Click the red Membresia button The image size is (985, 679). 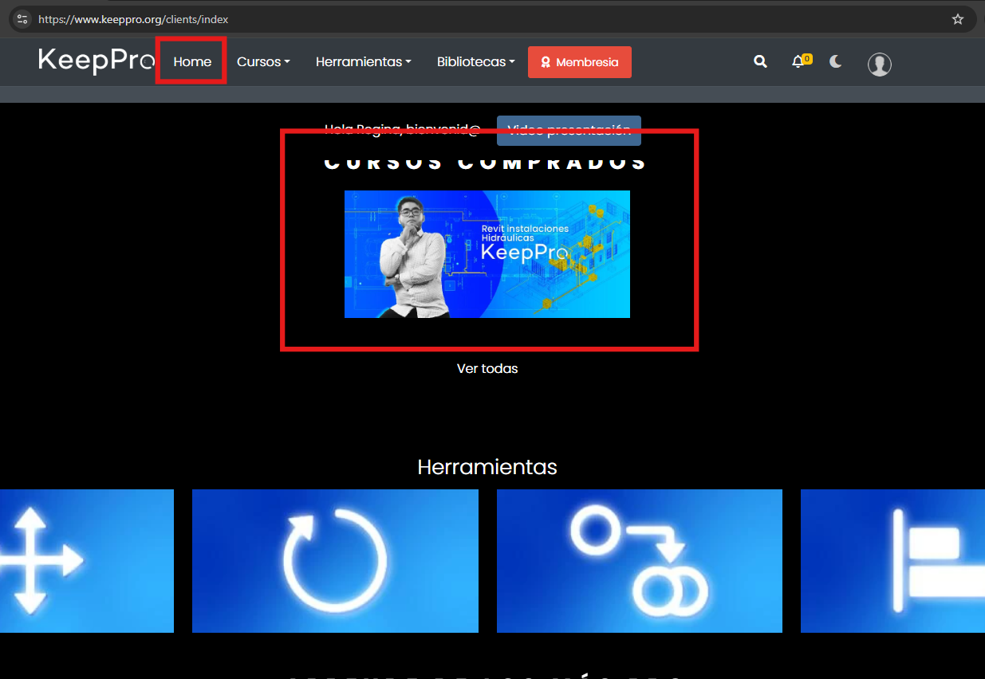point(580,62)
